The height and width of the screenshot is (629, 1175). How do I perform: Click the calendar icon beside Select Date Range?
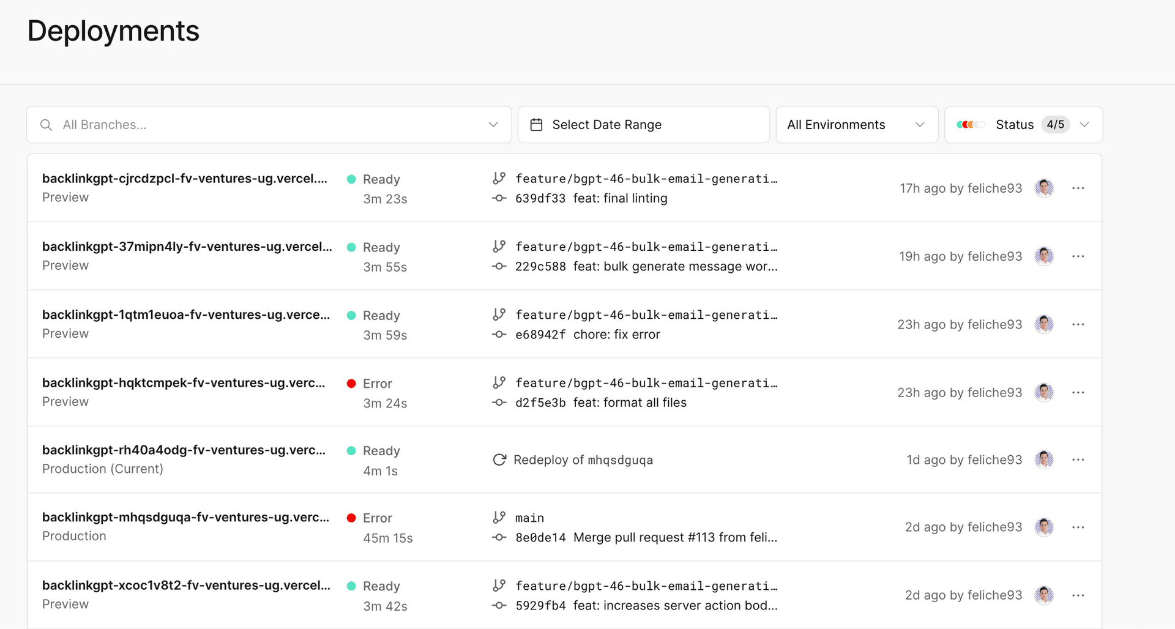tap(537, 124)
